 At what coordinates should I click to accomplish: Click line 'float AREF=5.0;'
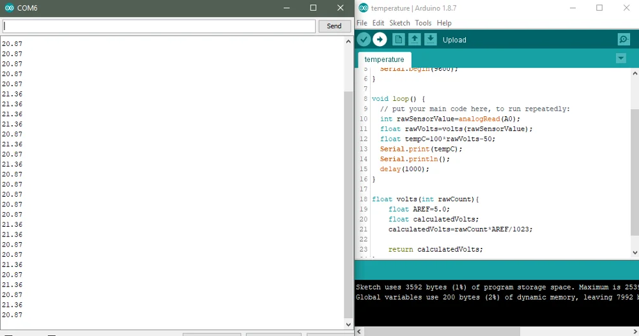[419, 209]
